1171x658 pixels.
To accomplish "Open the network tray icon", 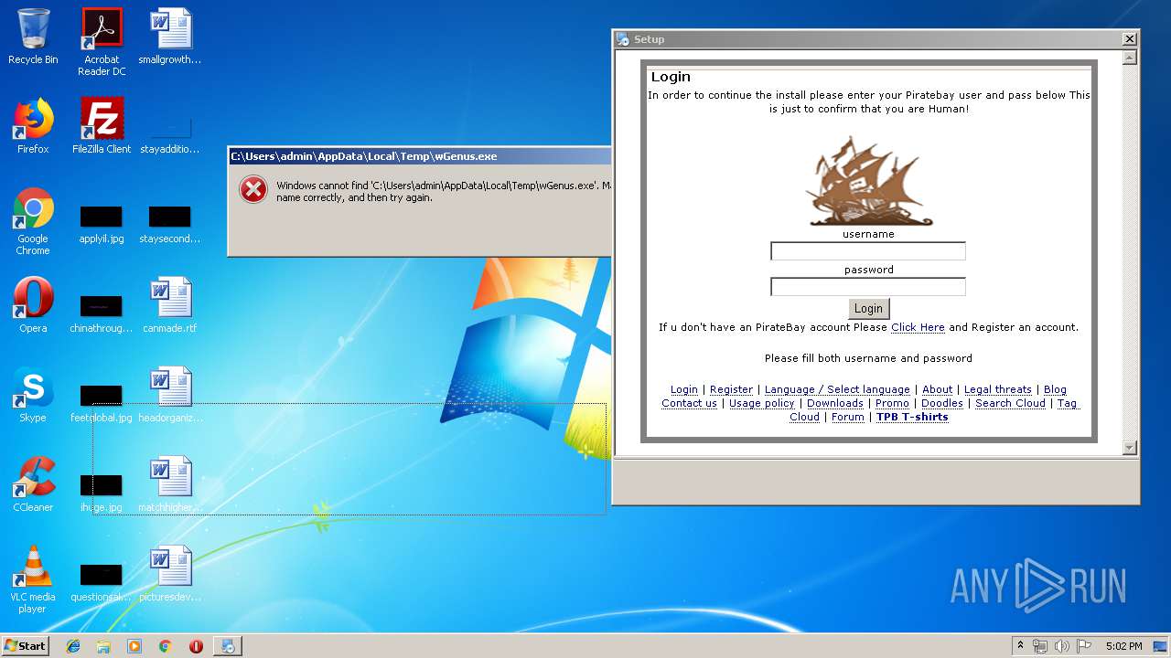I will [x=1040, y=646].
